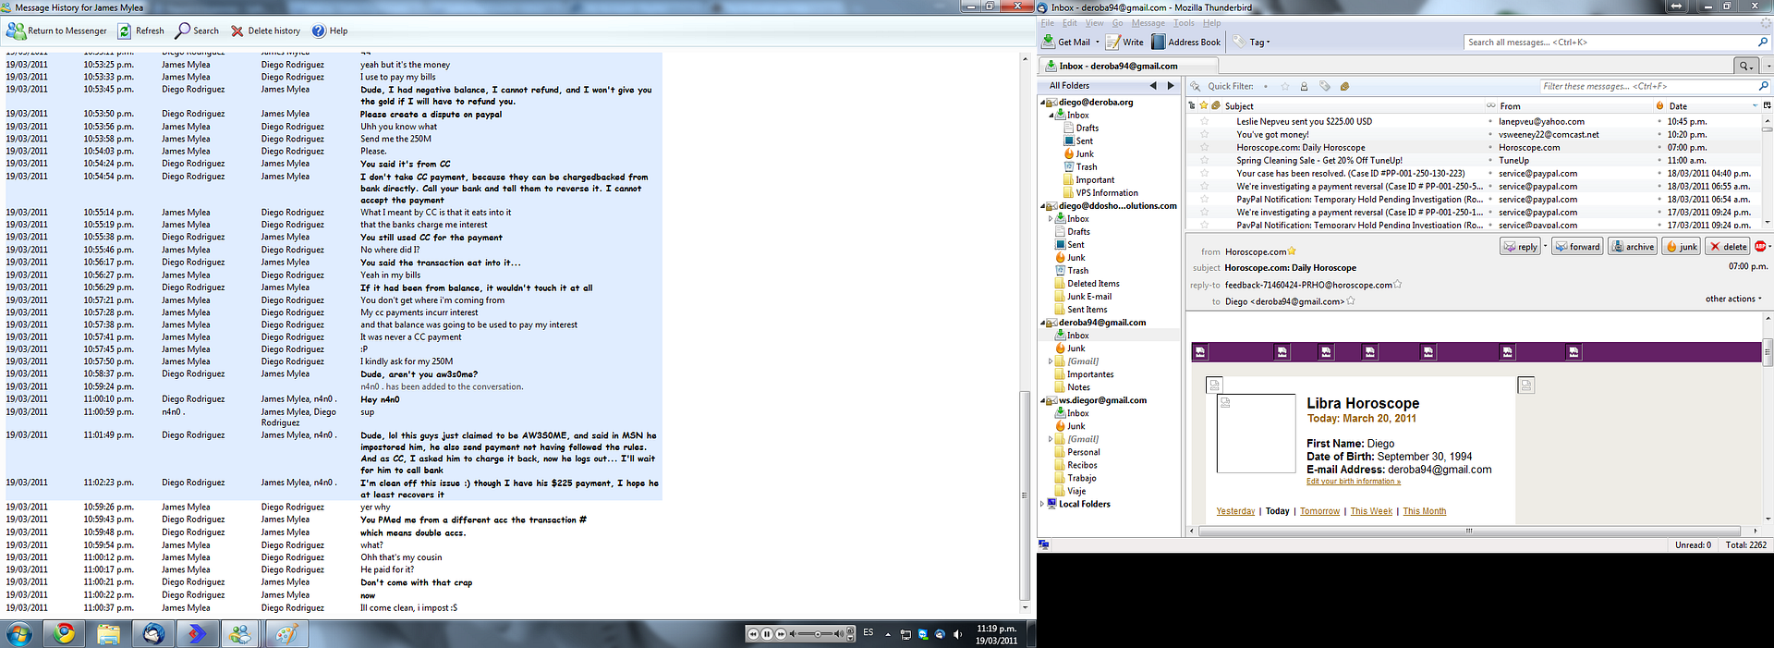This screenshot has height=648, width=1774.
Task: Archive the open Horoscope email
Action: 1633,247
